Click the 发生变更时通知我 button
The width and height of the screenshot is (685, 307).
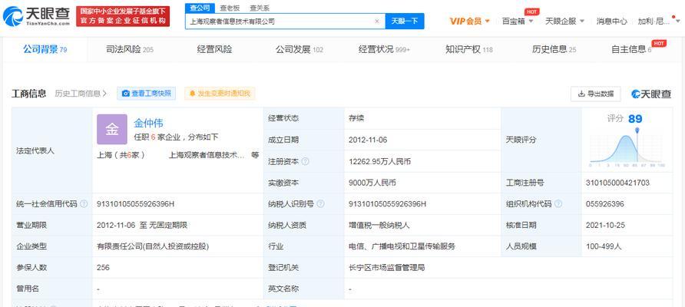[x=220, y=94]
